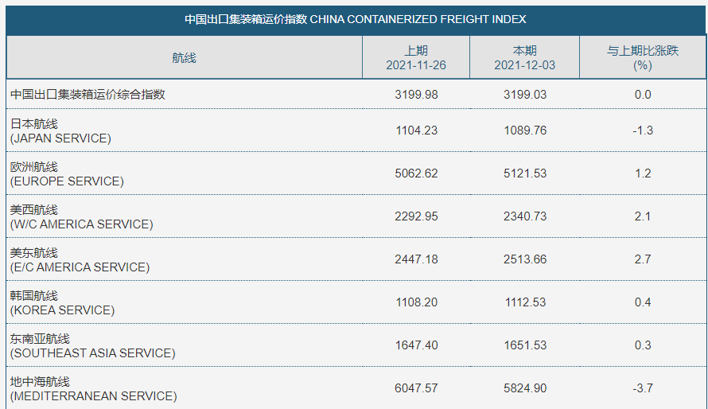
Task: Click Southeast Asia current value 1651.53
Action: pyautogui.click(x=525, y=345)
